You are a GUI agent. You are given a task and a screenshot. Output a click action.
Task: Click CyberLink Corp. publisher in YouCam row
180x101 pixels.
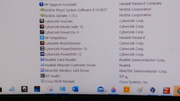coord(132,21)
